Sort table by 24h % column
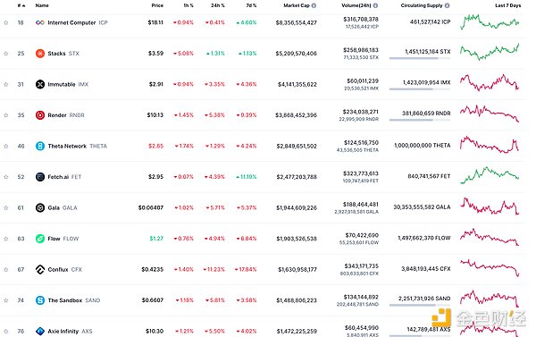 click(218, 5)
